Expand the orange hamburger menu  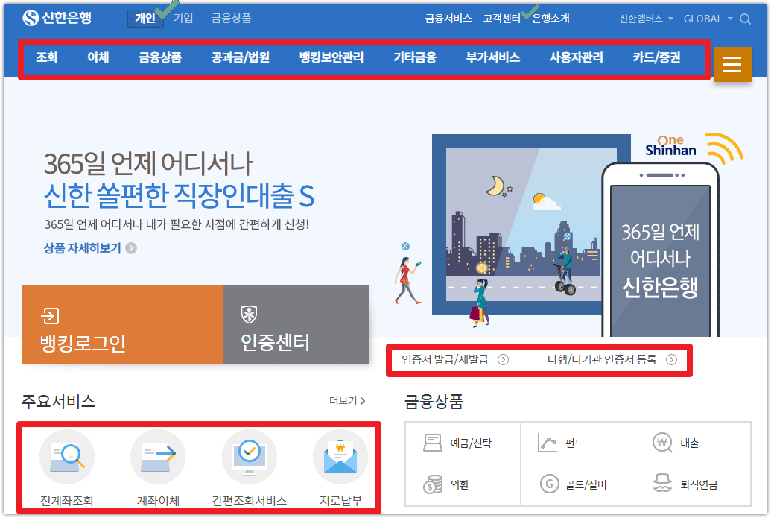click(x=733, y=65)
